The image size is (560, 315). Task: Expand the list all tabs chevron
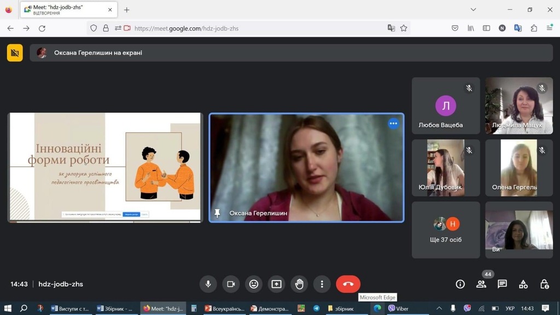click(474, 10)
